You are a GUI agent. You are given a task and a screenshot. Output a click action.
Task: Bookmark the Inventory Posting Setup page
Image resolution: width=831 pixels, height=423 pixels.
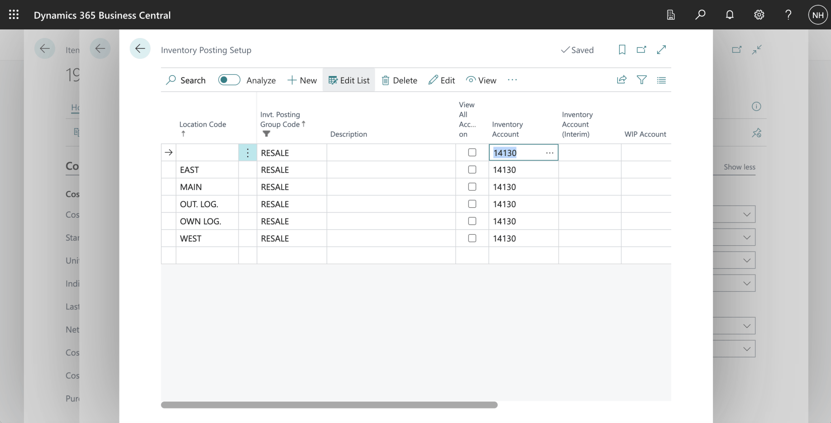point(622,50)
